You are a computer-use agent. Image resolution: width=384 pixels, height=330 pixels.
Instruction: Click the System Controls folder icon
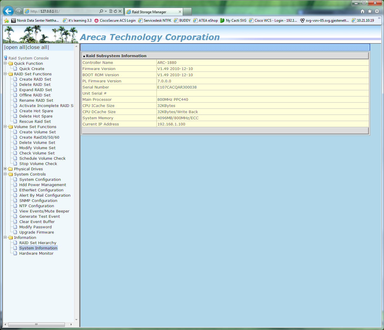tap(11, 174)
